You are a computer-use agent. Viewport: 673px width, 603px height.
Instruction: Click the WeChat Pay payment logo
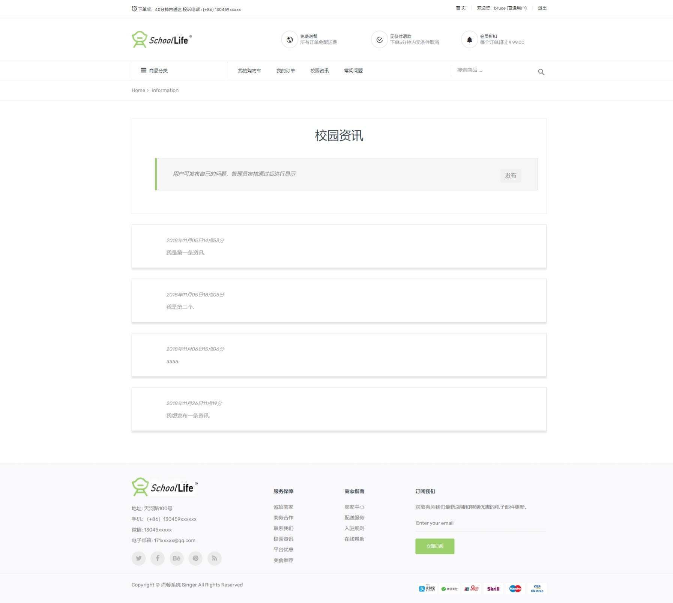pos(449,588)
